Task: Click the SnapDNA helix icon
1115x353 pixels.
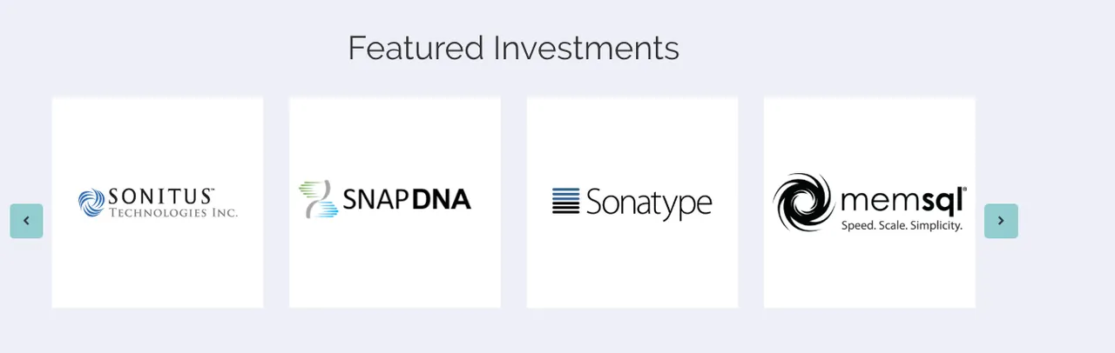Action: [x=318, y=199]
